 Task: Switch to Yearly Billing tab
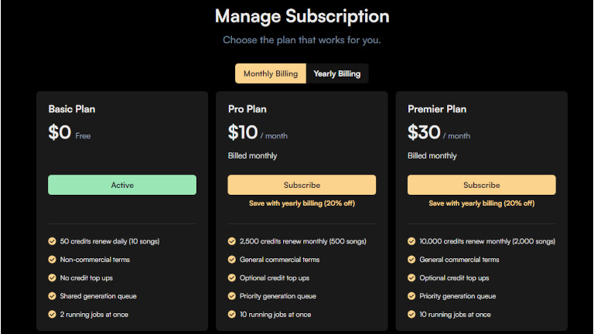pyautogui.click(x=336, y=73)
